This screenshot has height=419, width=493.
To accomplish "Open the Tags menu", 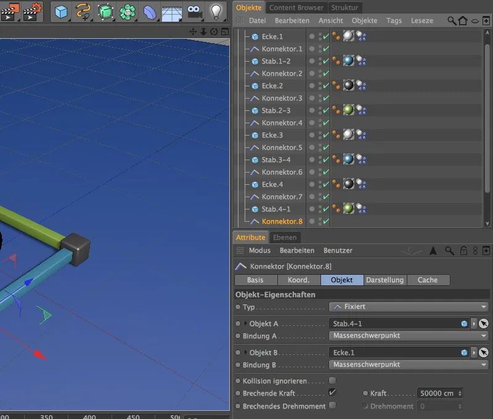I will click(394, 21).
